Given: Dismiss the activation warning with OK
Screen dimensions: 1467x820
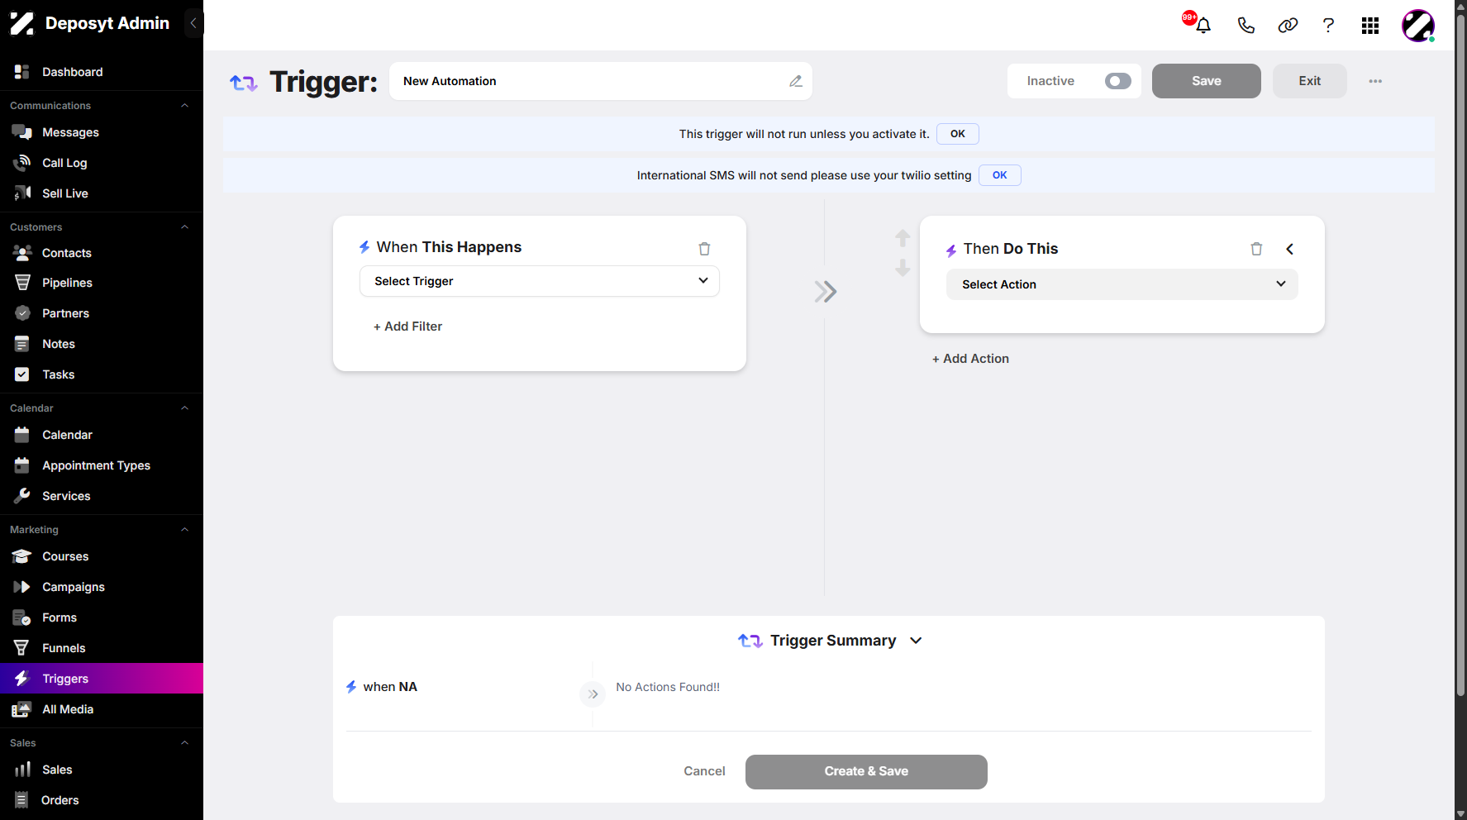Looking at the screenshot, I should coord(958,134).
